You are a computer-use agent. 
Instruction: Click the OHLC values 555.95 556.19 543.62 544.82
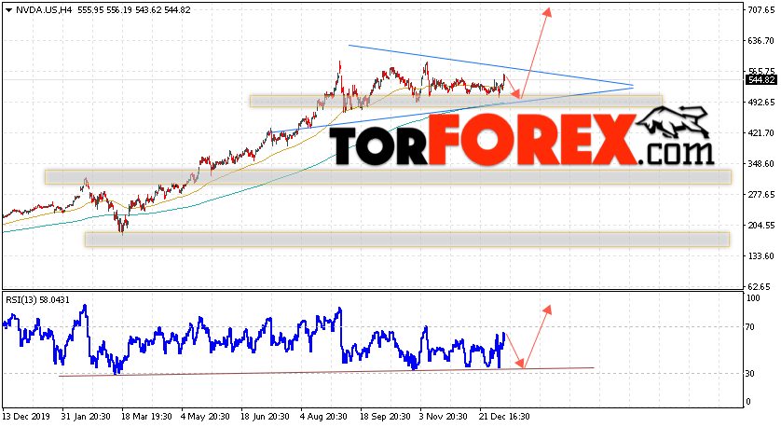coord(134,10)
